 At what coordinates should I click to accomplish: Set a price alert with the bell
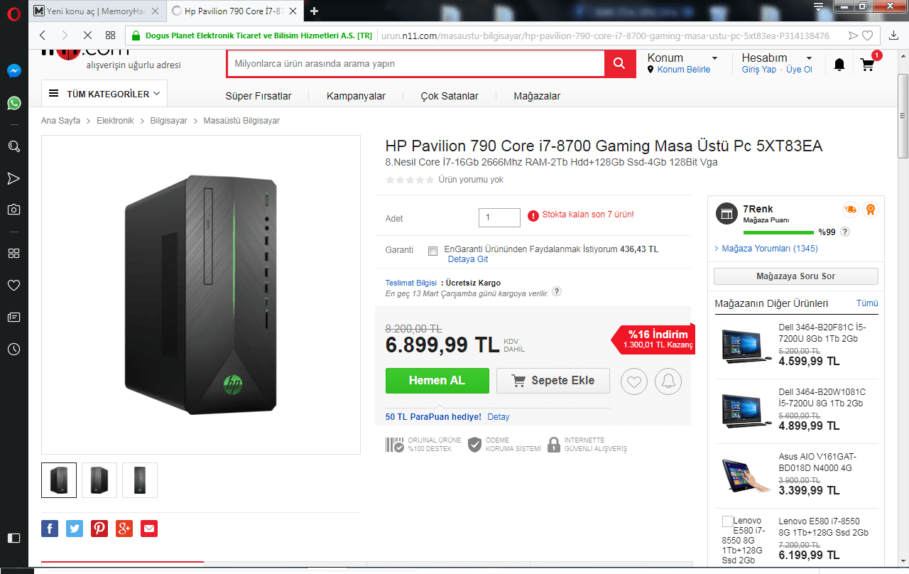[x=668, y=381]
